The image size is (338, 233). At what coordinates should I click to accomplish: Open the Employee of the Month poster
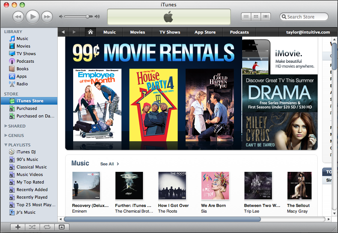(97, 105)
